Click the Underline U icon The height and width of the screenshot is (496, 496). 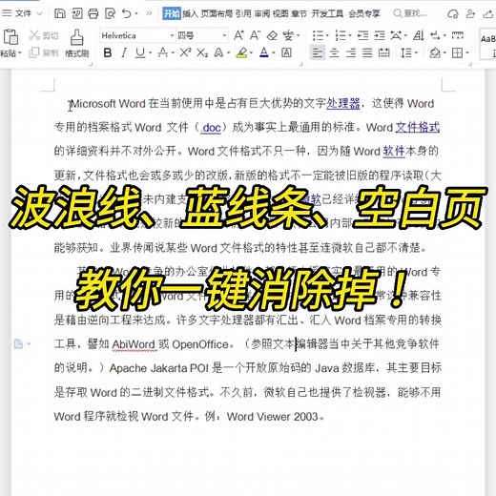tap(140, 52)
